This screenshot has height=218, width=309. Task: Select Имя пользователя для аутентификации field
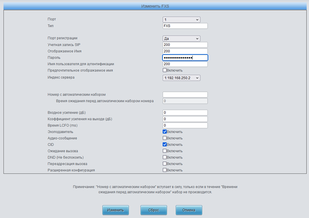[185, 64]
